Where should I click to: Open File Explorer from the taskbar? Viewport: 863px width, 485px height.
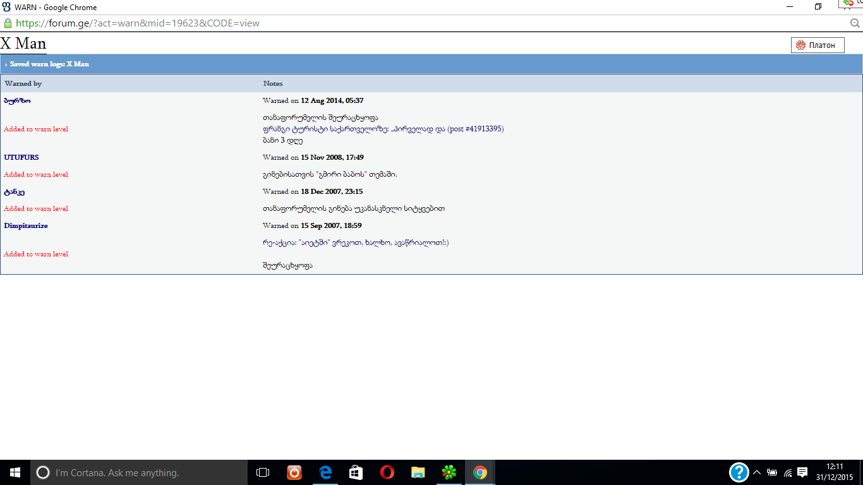418,472
